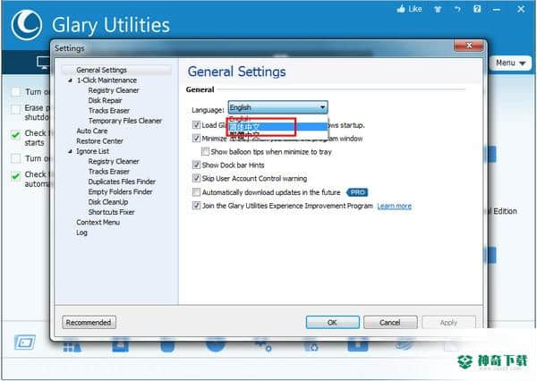Uncheck the 'Check ... automa' option in main window
The height and width of the screenshot is (381, 537).
[x=15, y=176]
